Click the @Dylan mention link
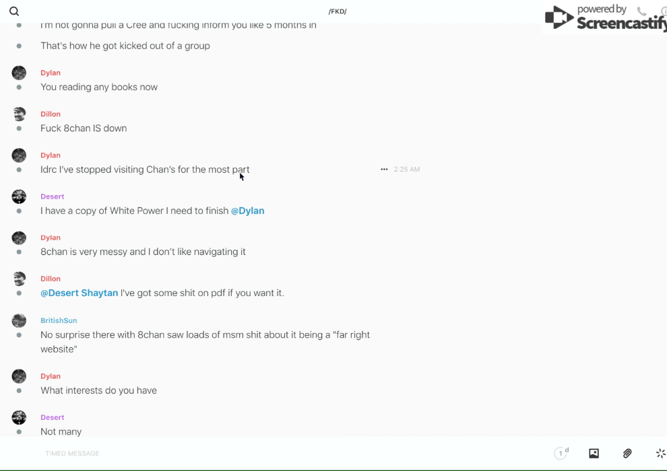 pyautogui.click(x=247, y=211)
